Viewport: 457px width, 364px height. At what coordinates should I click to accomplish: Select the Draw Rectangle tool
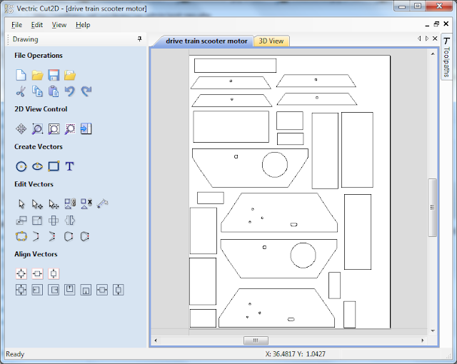[54, 166]
